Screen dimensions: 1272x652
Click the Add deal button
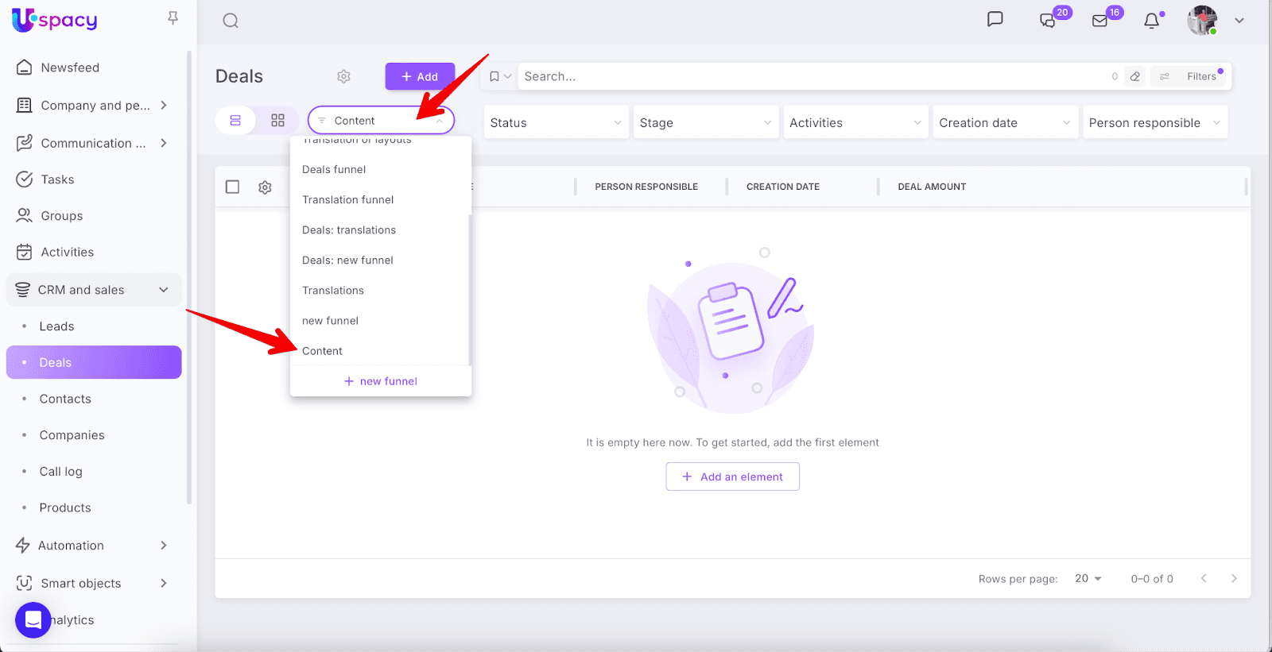420,76
